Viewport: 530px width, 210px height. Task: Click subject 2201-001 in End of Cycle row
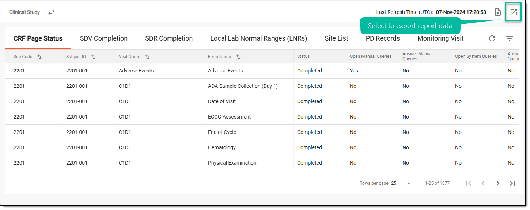77,132
